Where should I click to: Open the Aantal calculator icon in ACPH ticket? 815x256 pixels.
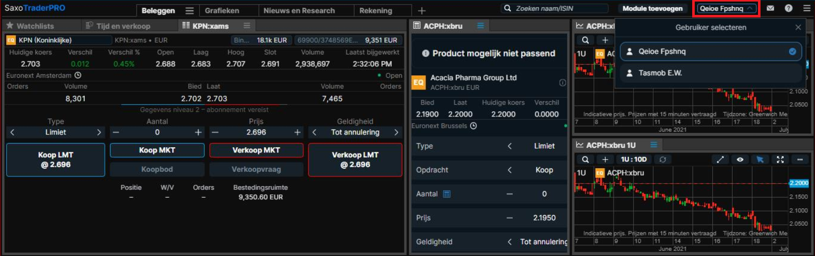point(447,194)
